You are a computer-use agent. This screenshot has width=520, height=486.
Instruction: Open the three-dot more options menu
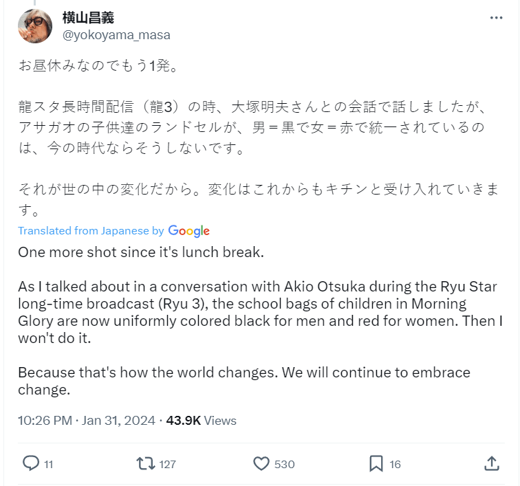[496, 19]
